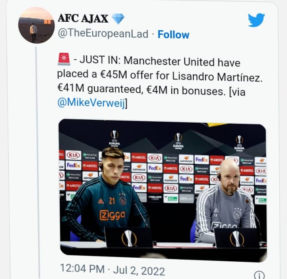Open the 12:04 PM timestamp link

(82, 269)
